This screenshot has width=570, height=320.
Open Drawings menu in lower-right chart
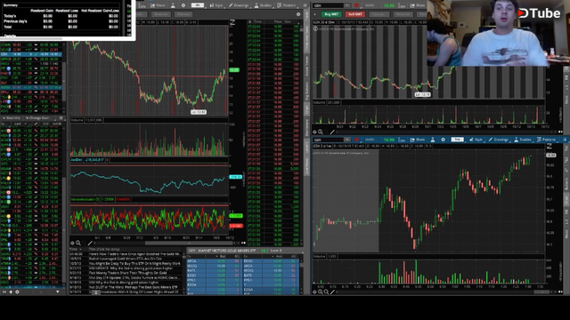(499, 140)
